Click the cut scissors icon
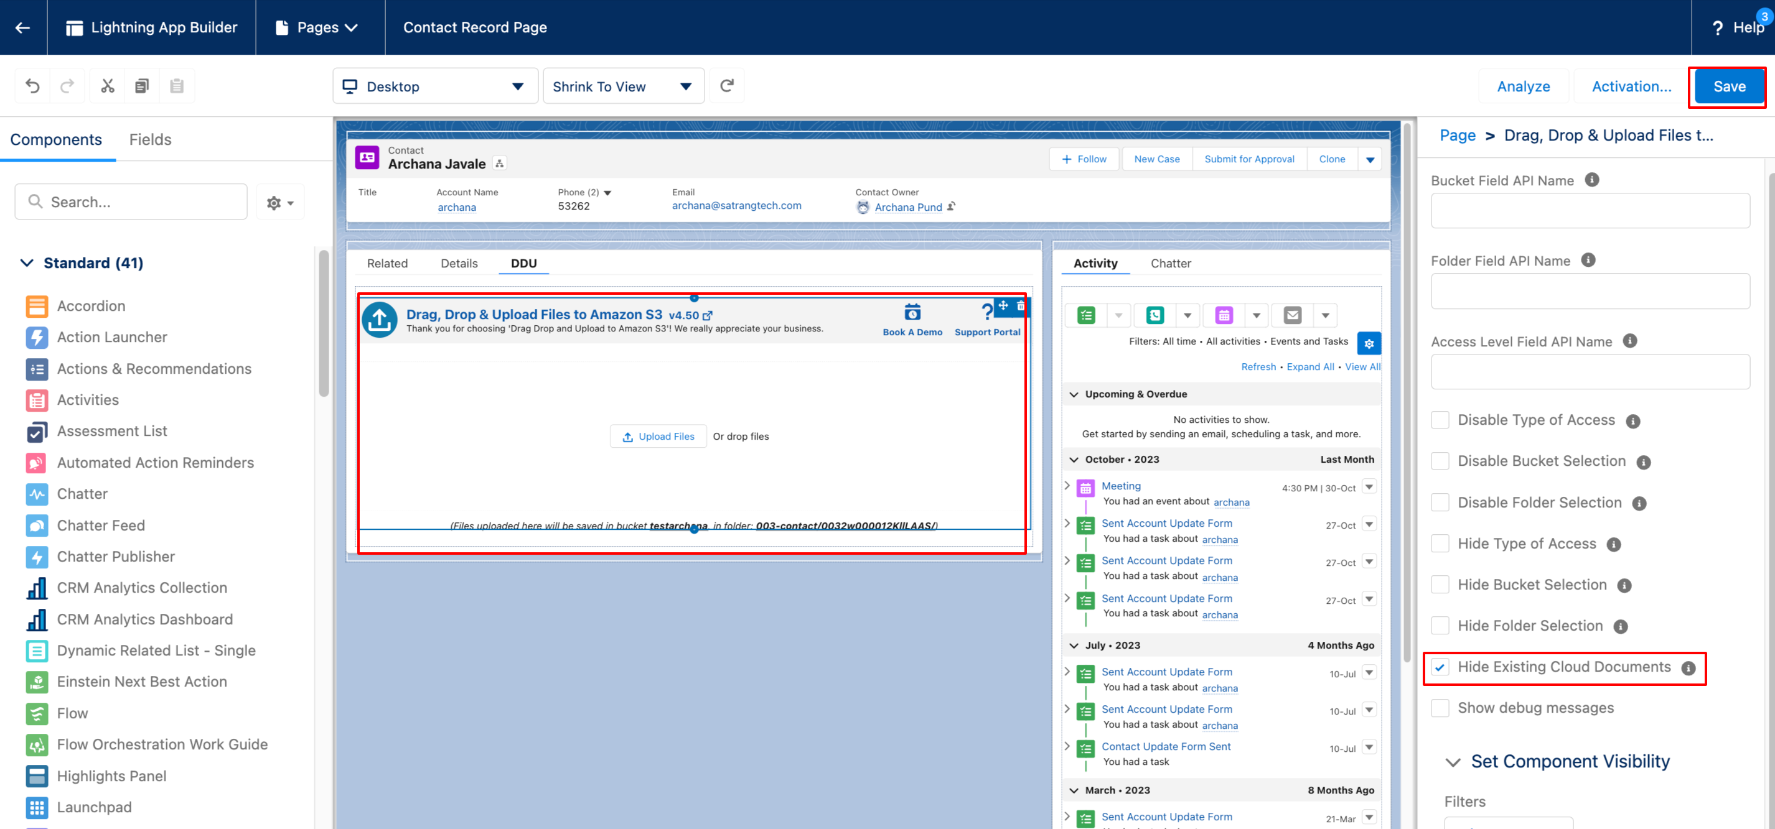Screen dimensions: 1775x829 click(x=108, y=86)
